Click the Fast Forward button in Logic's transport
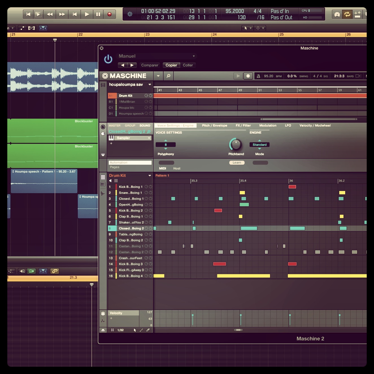Viewport: 374px width, 374px height. (x=62, y=14)
